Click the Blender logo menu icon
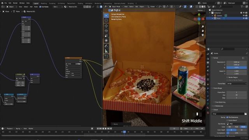This screenshot has height=140, width=249. point(2,3)
